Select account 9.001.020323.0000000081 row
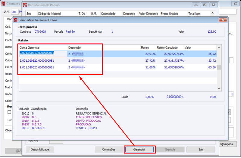Image resolution: width=241 pixels, height=158 pixels. click(x=118, y=67)
